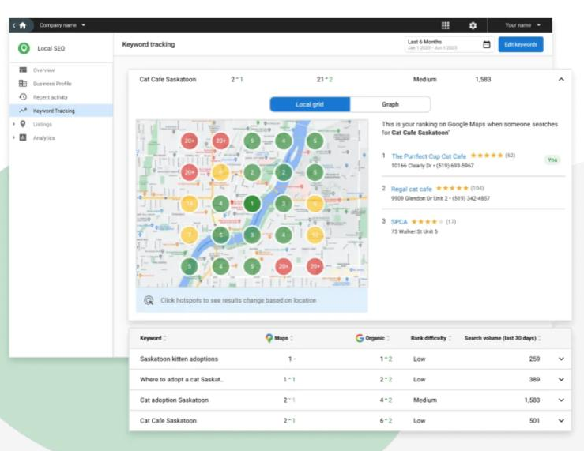584x451 pixels.
Task: Click the Click hotspots hint banner text
Action: point(239,300)
